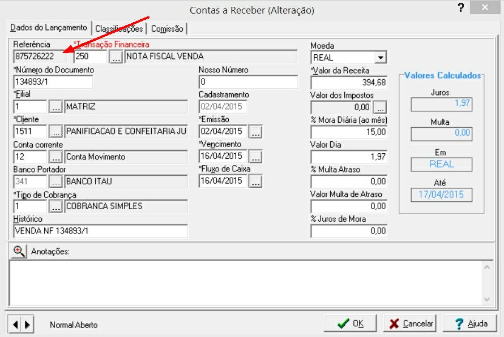
Task: Click the % Multa Atraso field
Action: pyautogui.click(x=349, y=182)
